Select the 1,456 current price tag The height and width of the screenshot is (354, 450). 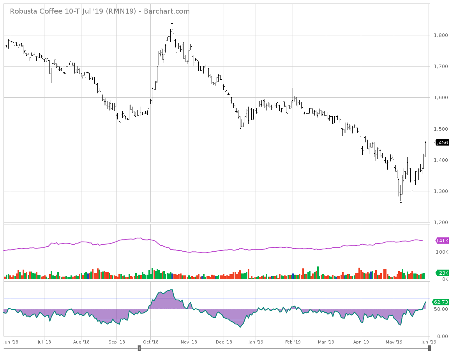tap(442, 143)
